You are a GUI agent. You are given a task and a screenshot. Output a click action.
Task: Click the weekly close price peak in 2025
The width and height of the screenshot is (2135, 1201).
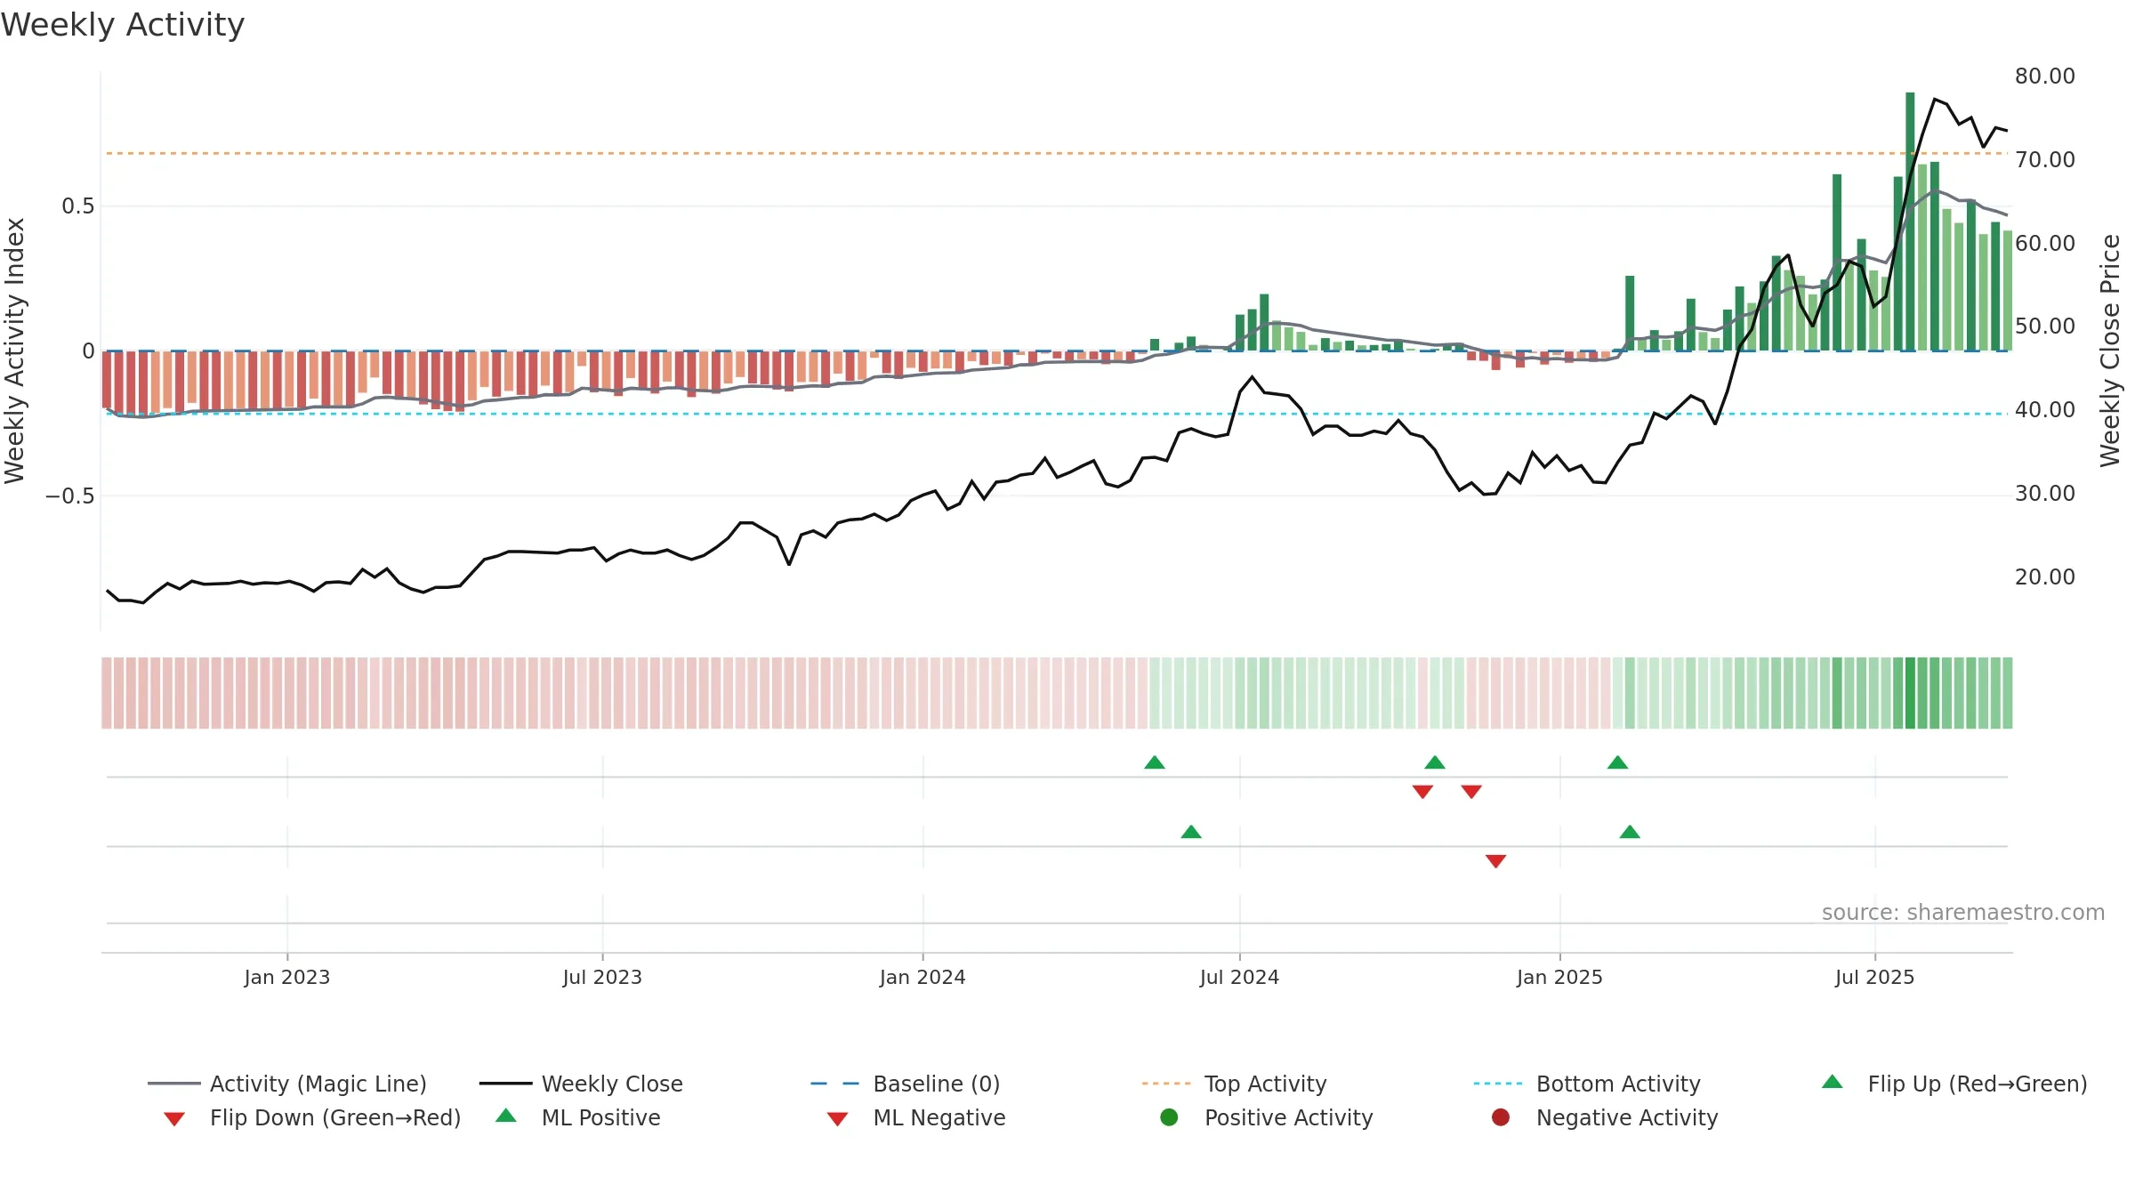(1935, 99)
